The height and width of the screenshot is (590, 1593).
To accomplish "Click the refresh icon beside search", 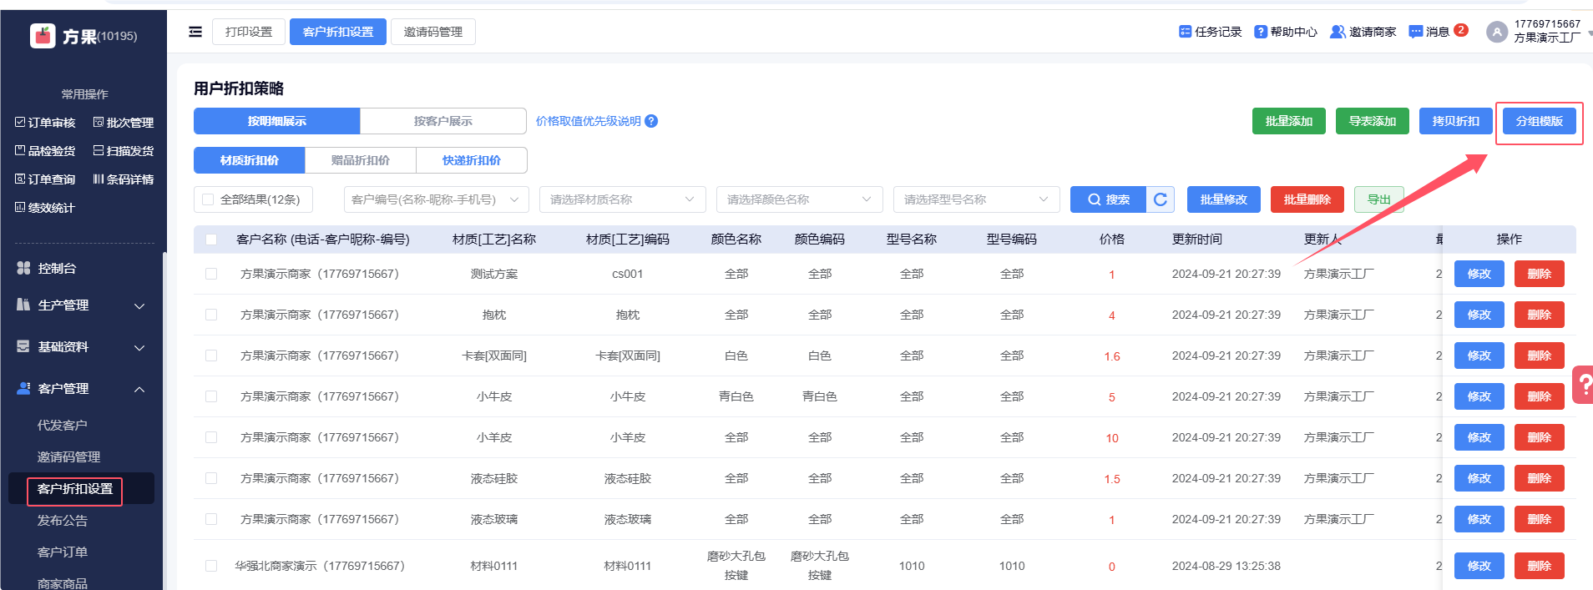I will click(1161, 199).
